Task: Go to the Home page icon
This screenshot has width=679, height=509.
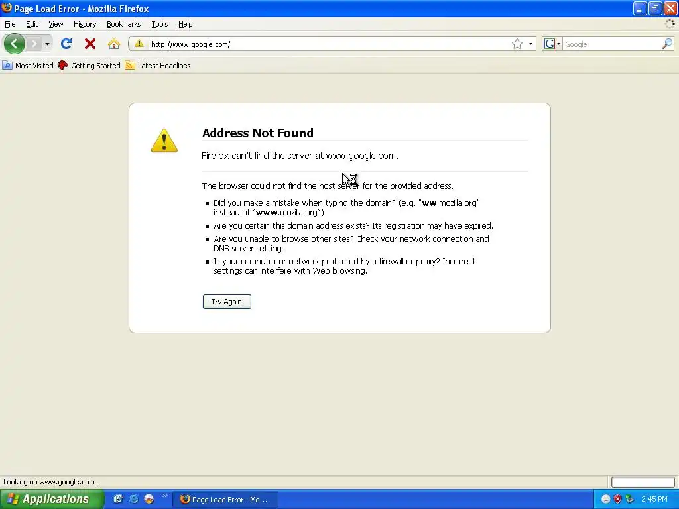Action: tap(114, 44)
